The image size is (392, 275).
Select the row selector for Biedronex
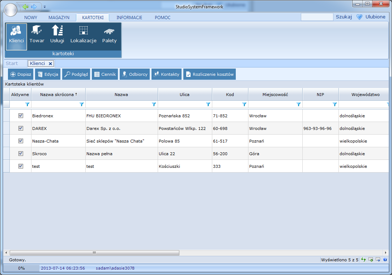tap(7, 115)
